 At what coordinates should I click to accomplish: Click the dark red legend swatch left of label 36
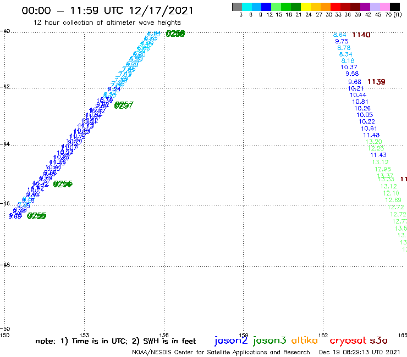pyautogui.click(x=345, y=7)
